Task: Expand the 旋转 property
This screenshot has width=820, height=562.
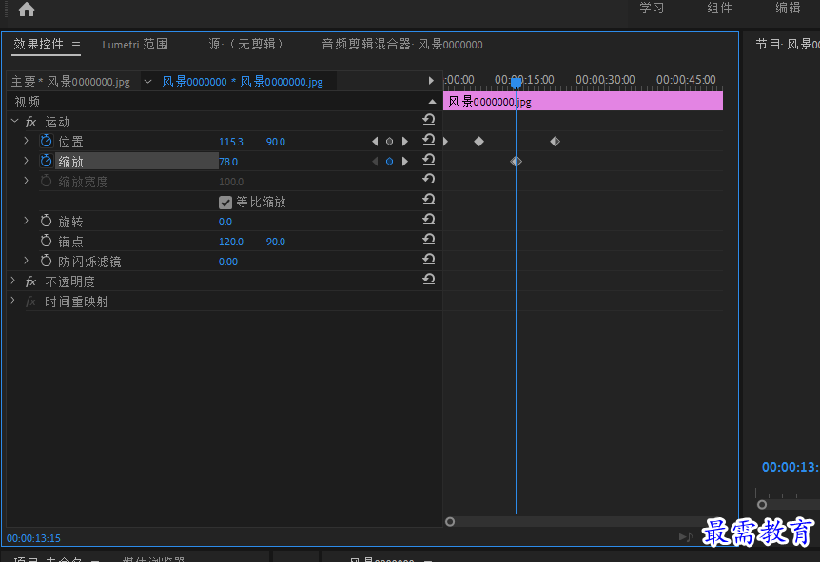Action: (26, 221)
